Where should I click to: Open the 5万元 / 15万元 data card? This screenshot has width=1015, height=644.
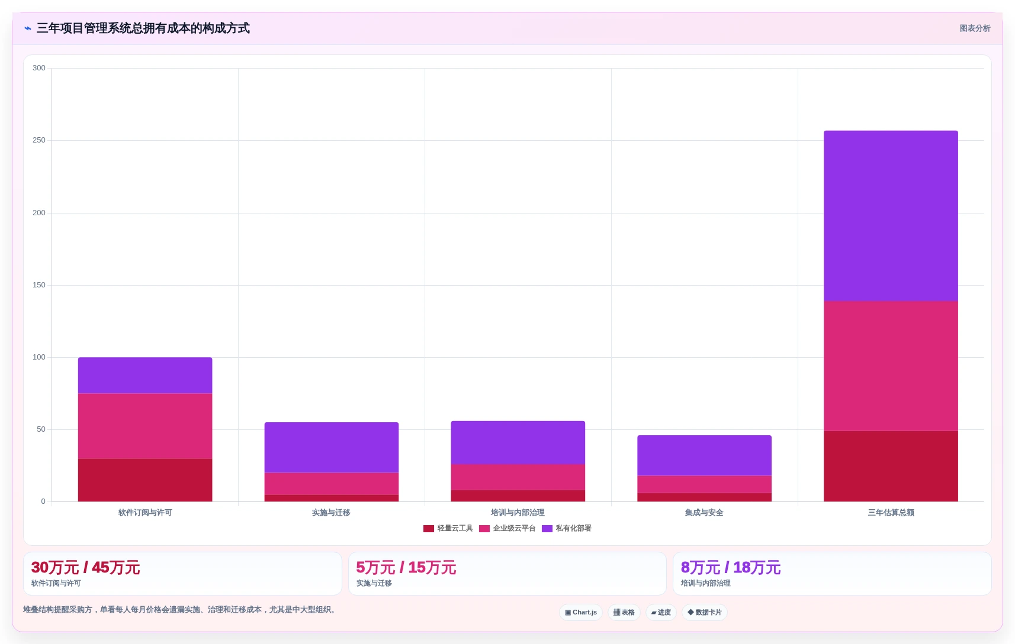pyautogui.click(x=508, y=574)
